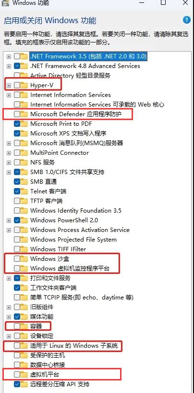
Task: Select the Microsoft Defender 应用程序防护 item
Action: pyautogui.click(x=76, y=114)
